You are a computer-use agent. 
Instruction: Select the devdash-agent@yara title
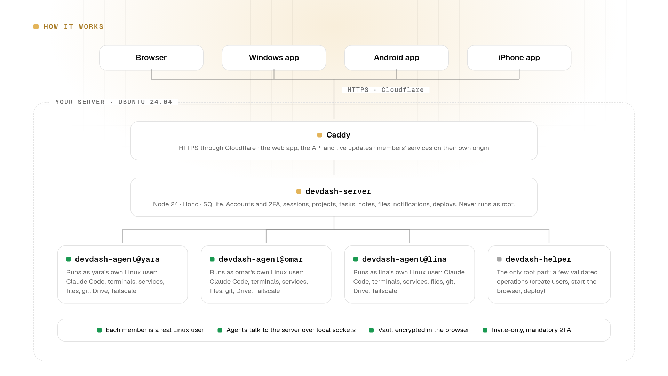(x=117, y=259)
